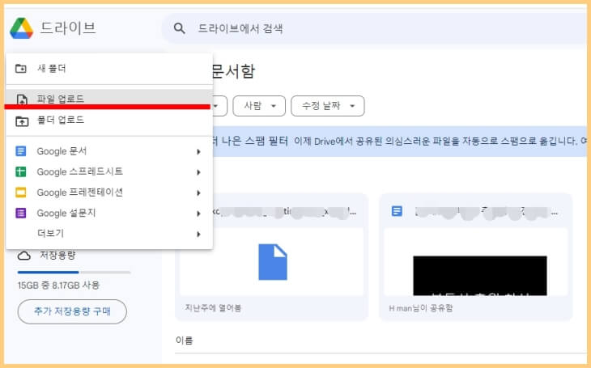Expand Google 스프레드시트 submenu arrow
591x368 pixels.
tap(198, 172)
